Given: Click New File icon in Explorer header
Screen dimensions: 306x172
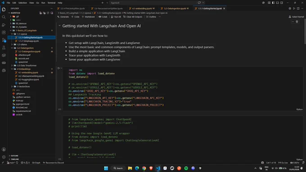Looking at the screenshot, I should tap(40, 13).
